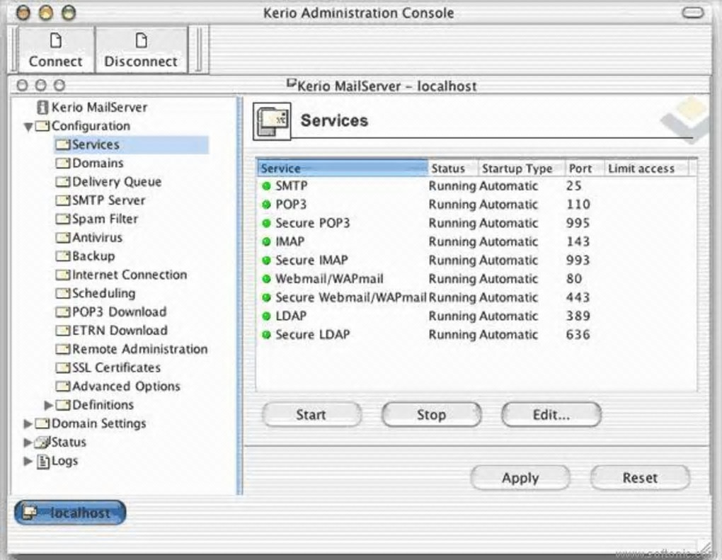
Task: Expand the Definitions tree node
Action: 48,405
